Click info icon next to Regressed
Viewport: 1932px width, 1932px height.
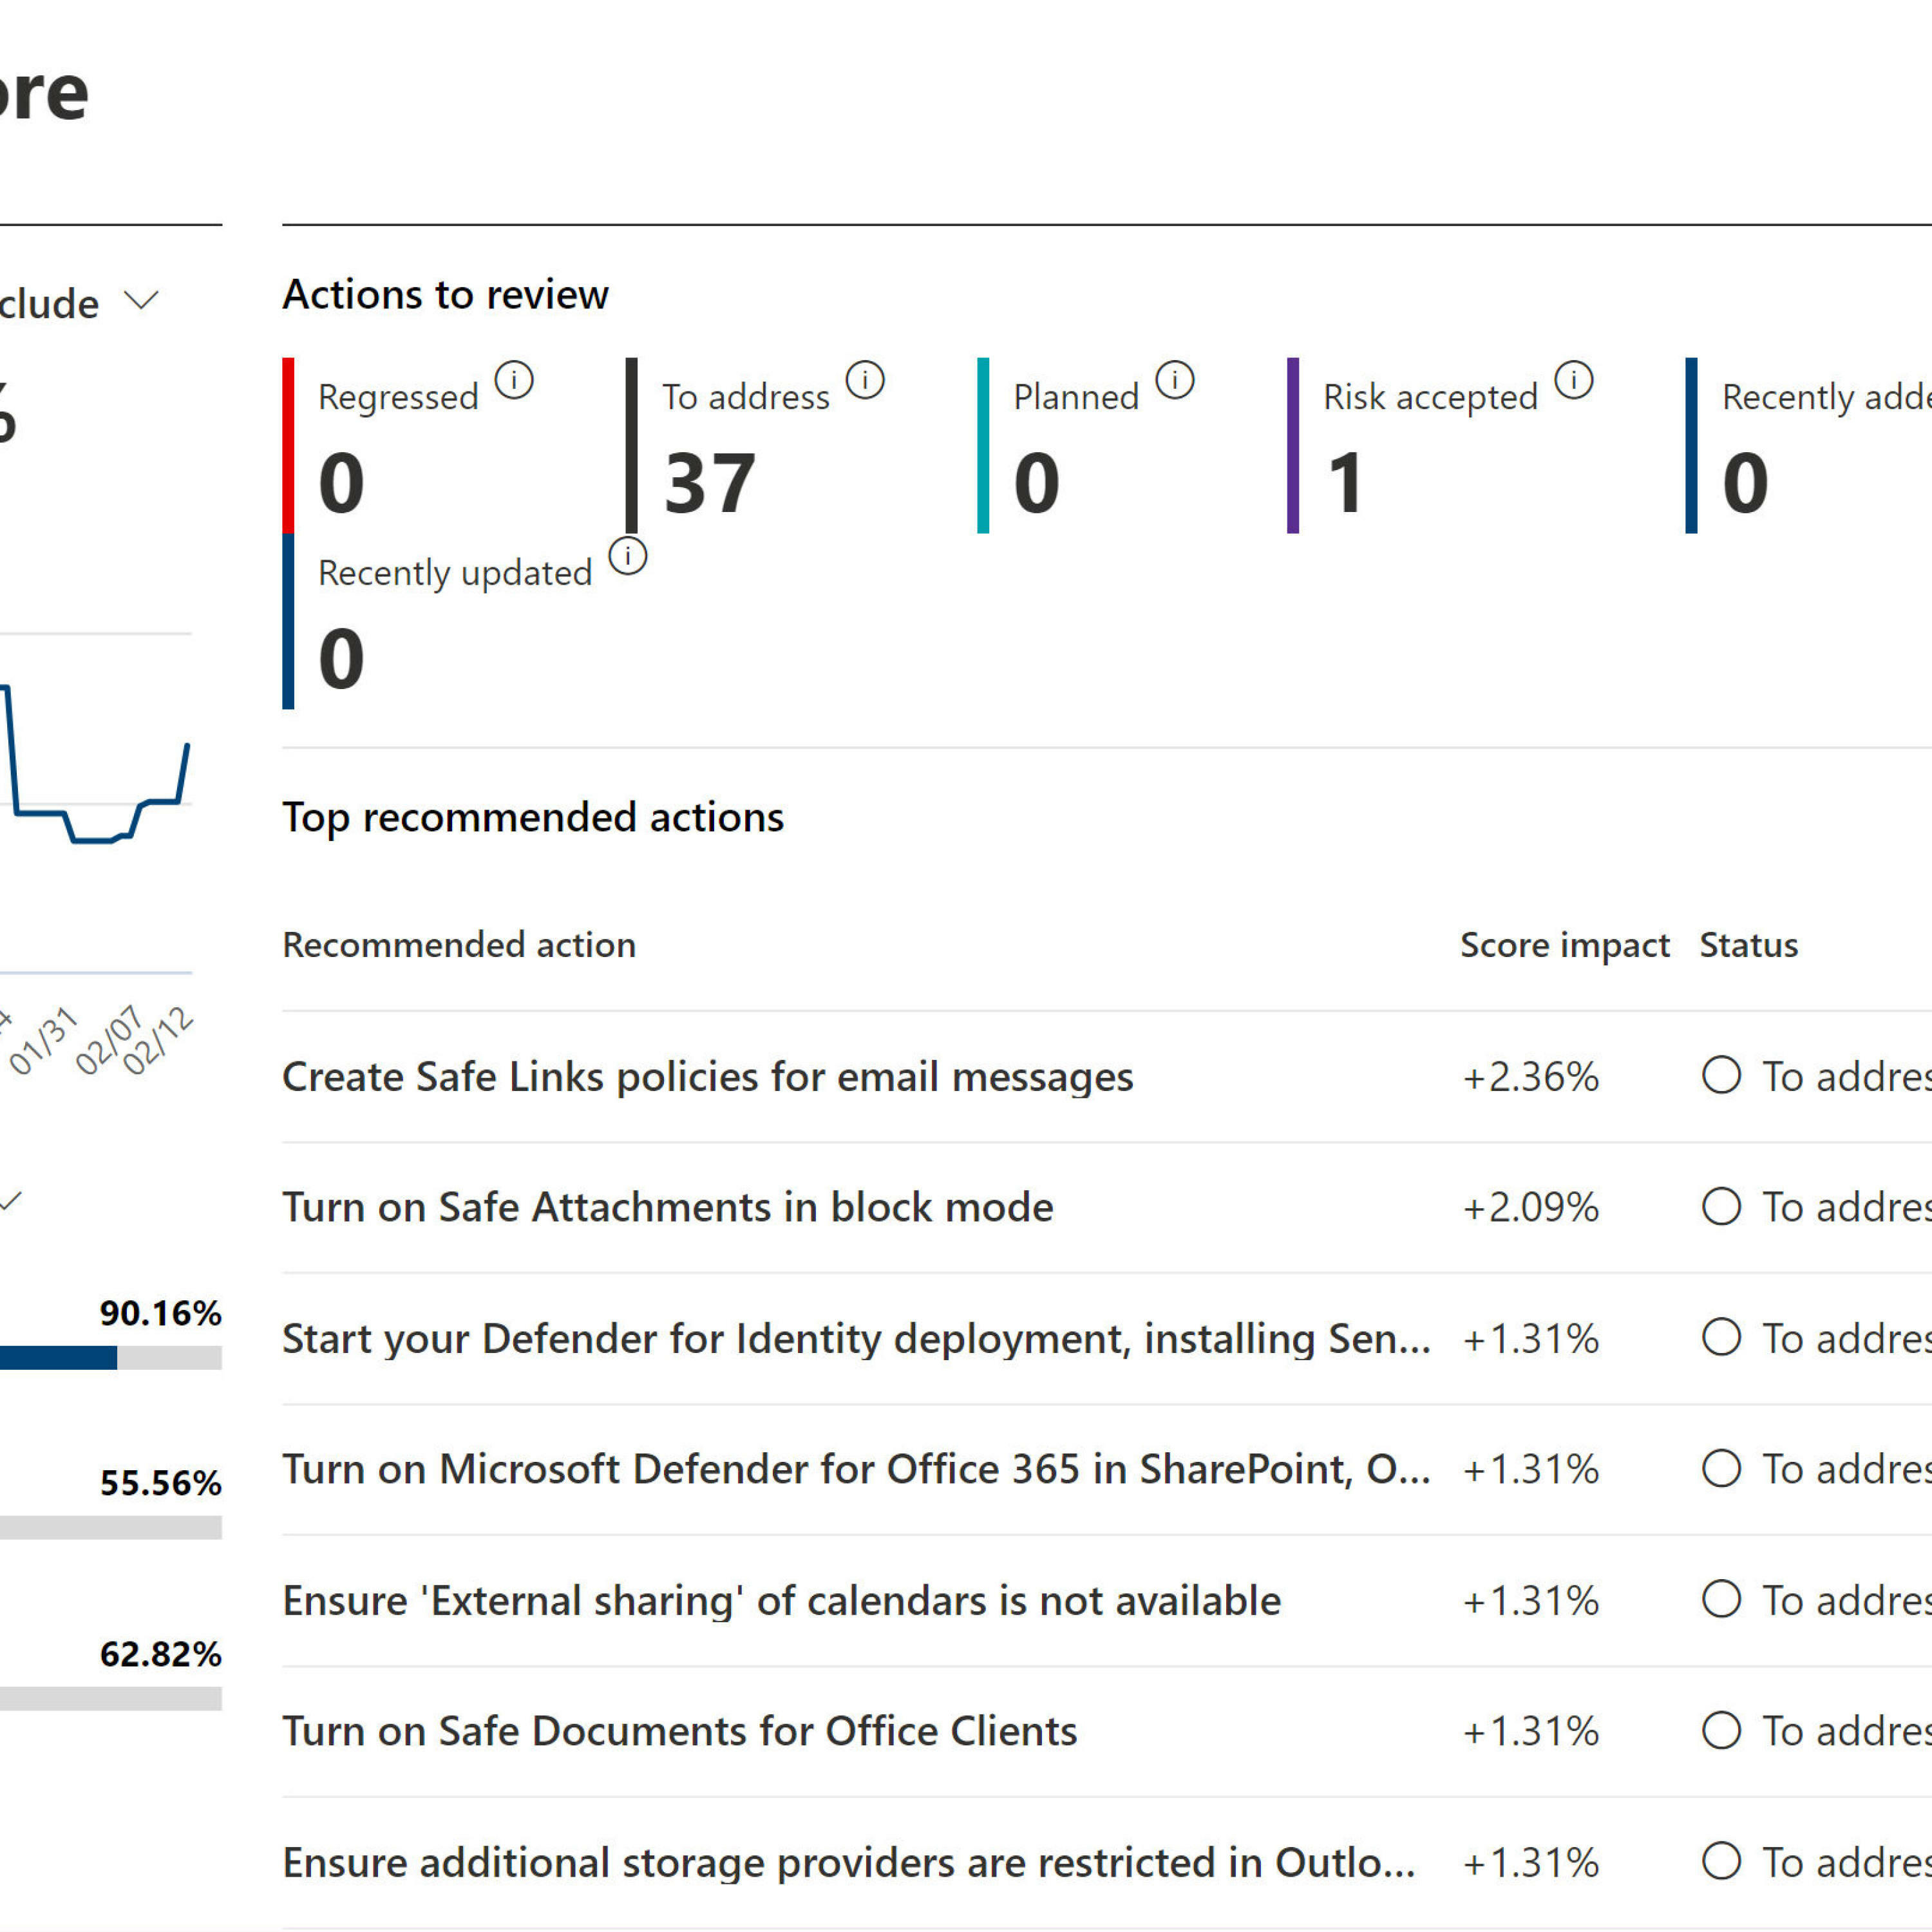pyautogui.click(x=514, y=380)
